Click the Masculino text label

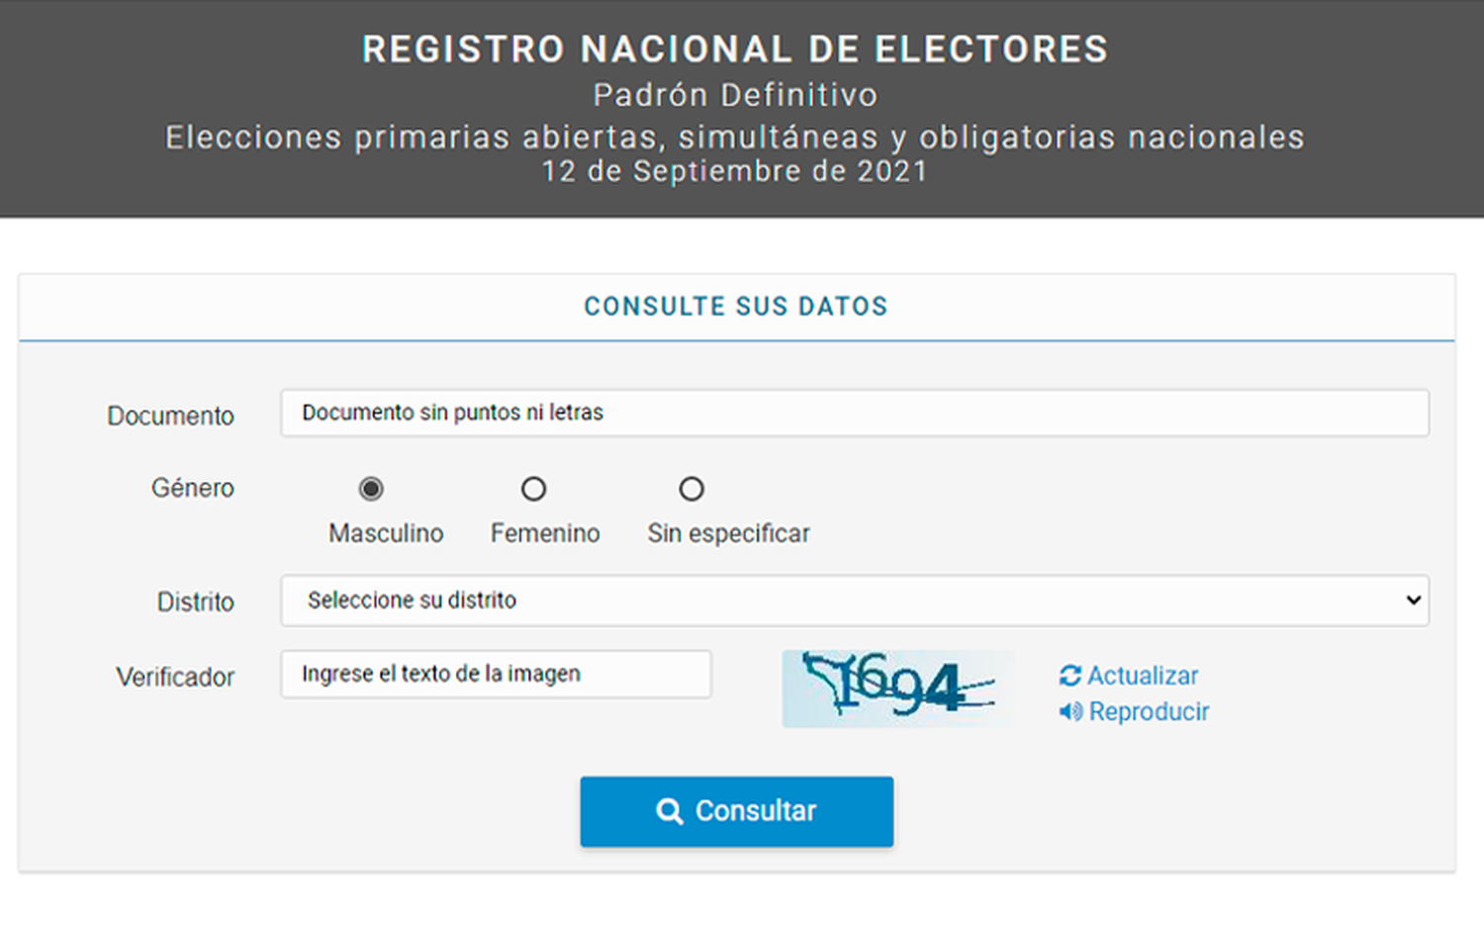coord(386,533)
